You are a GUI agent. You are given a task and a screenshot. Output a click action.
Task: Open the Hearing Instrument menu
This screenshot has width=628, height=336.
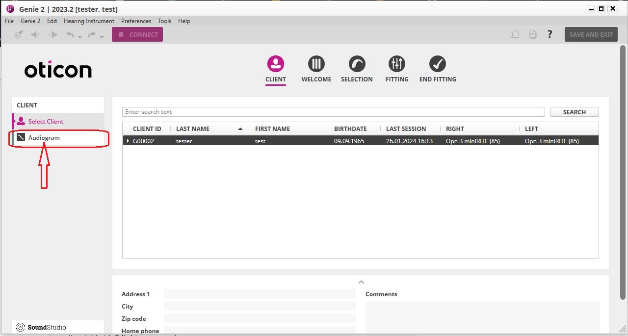(89, 21)
